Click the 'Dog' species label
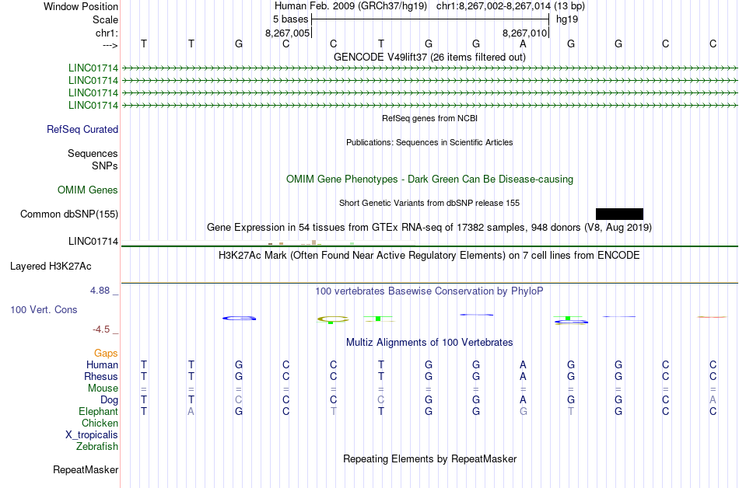 [109, 400]
